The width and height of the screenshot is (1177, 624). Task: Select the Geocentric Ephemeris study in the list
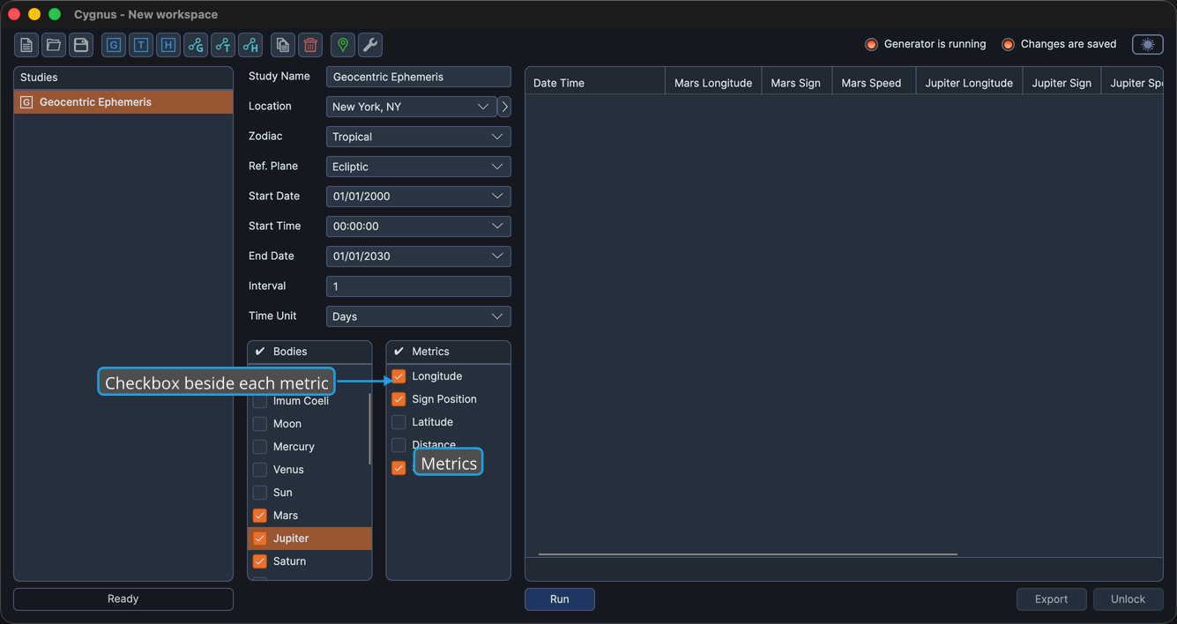123,102
